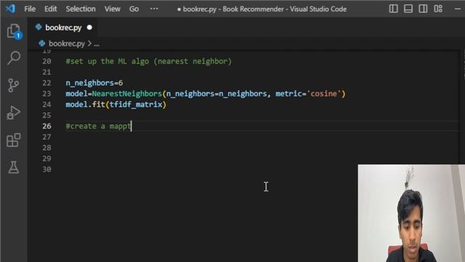Click line number 20 in the gutter
The image size is (465, 262).
click(46, 61)
